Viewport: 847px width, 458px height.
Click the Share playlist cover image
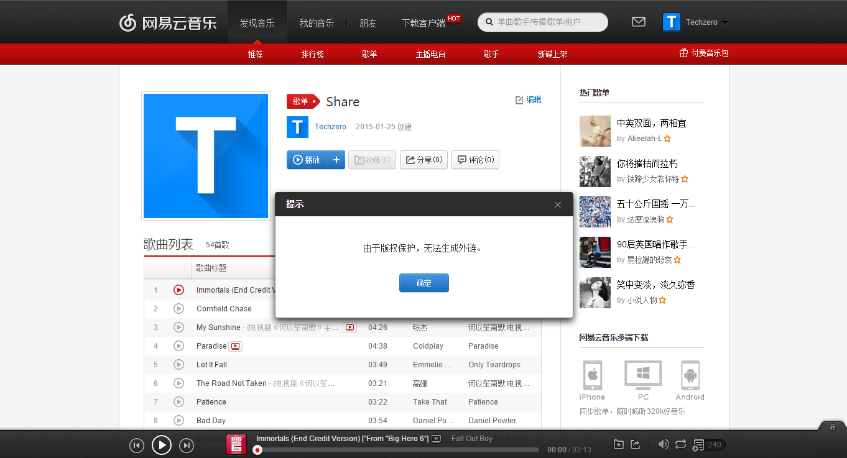point(206,156)
